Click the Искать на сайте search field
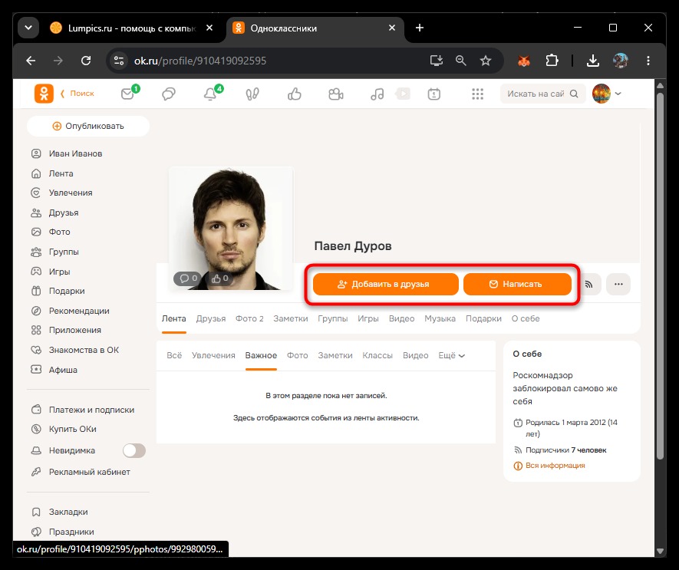Screen dimensions: 679x570 542,94
